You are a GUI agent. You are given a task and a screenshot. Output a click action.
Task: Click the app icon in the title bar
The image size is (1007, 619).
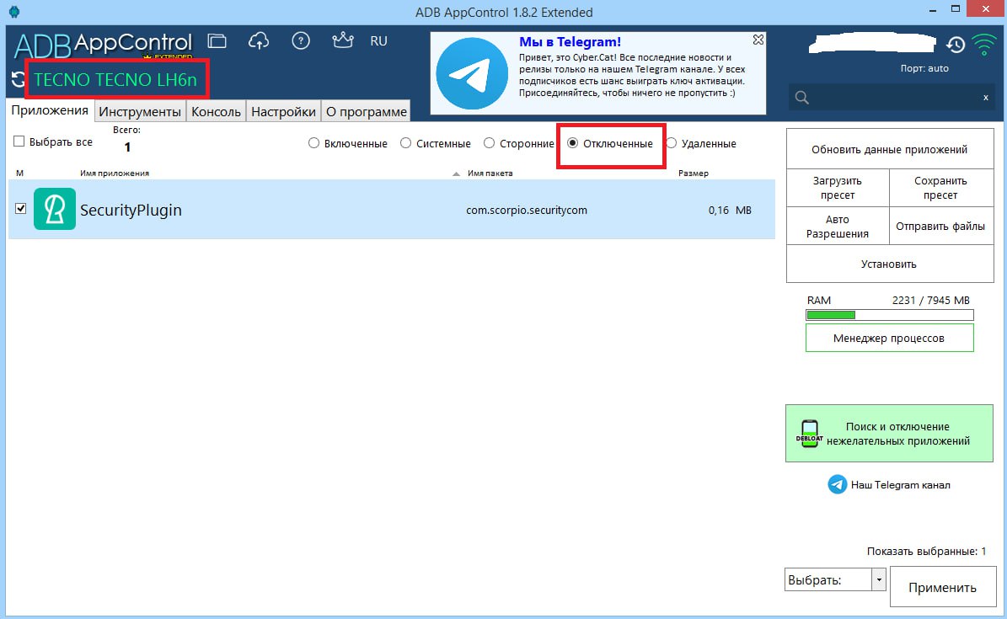14,12
